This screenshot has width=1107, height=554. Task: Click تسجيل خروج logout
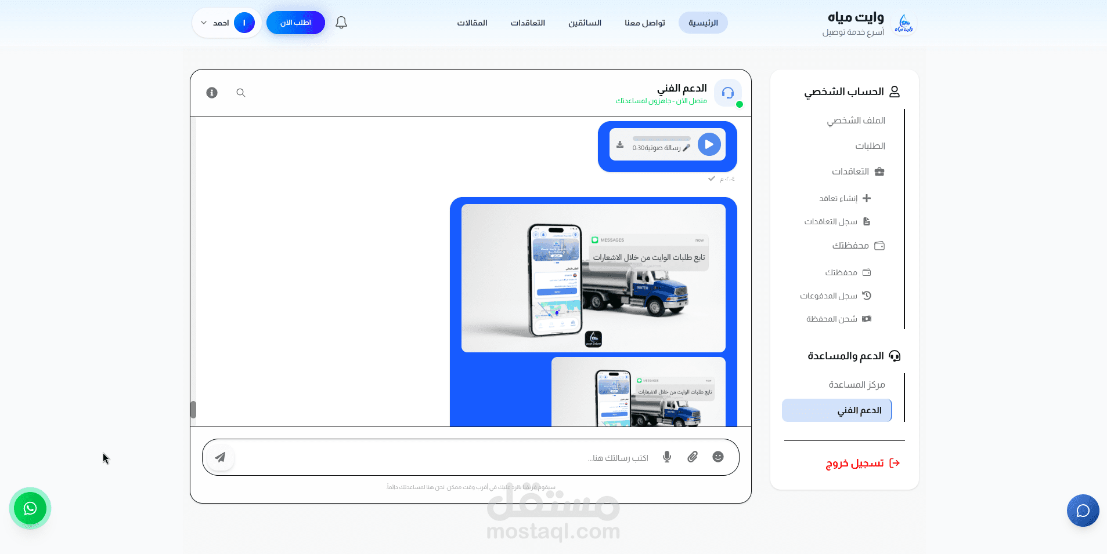point(863,463)
